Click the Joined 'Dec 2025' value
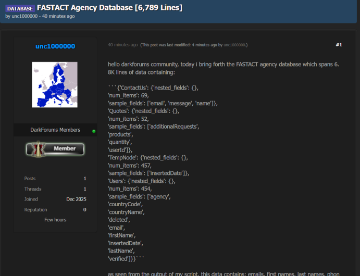The height and width of the screenshot is (276, 360). pos(76,199)
